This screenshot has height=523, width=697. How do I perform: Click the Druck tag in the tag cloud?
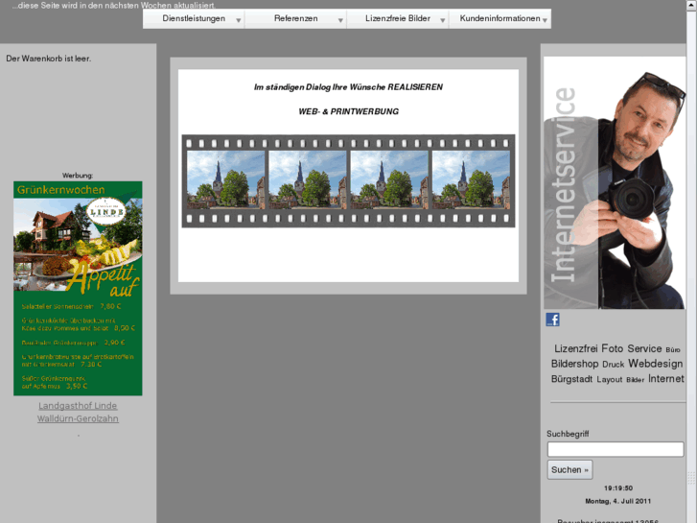tap(613, 364)
